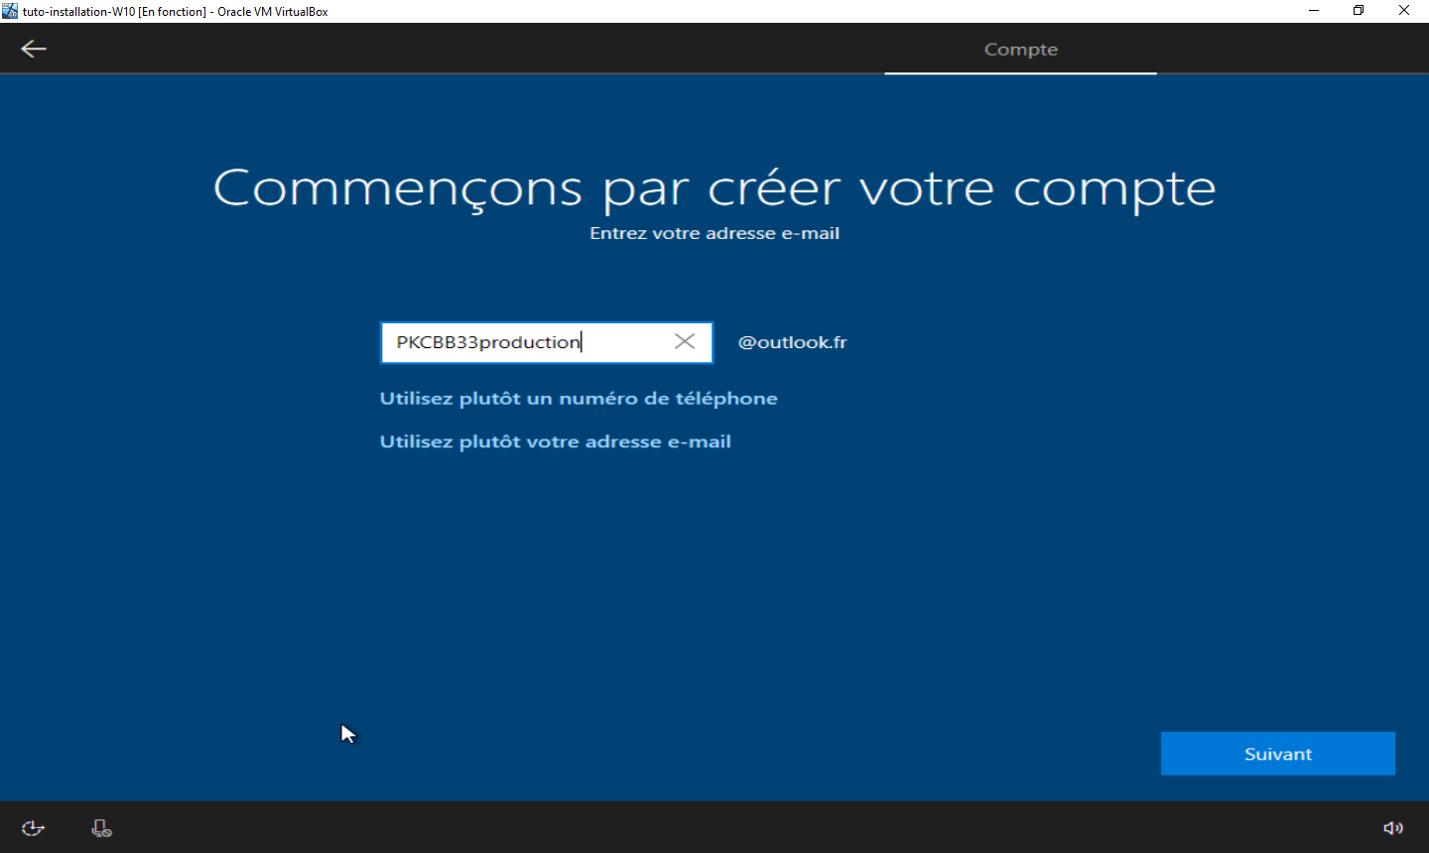The height and width of the screenshot is (853, 1429).
Task: Click the Entrez votre adresse e-mail subtitle
Action: (714, 234)
